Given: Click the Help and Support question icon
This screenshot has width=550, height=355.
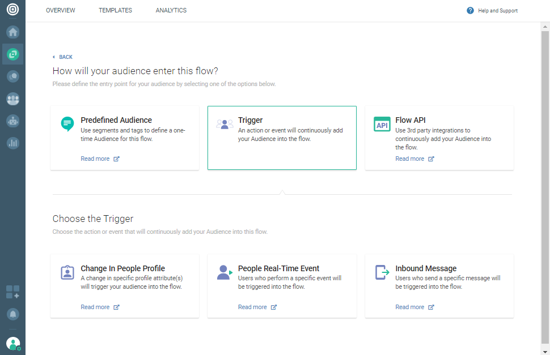Looking at the screenshot, I should (x=470, y=11).
